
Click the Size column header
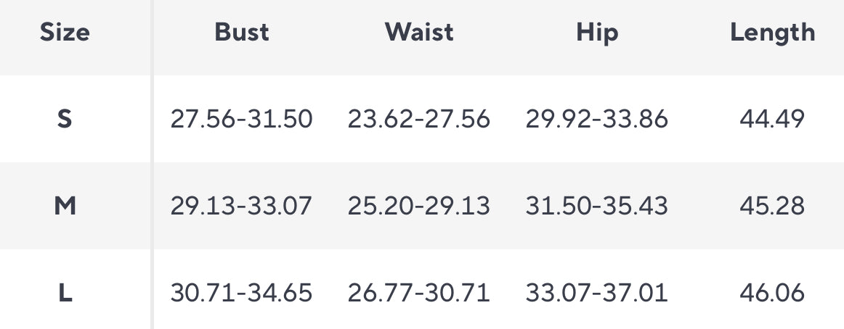[x=65, y=33]
